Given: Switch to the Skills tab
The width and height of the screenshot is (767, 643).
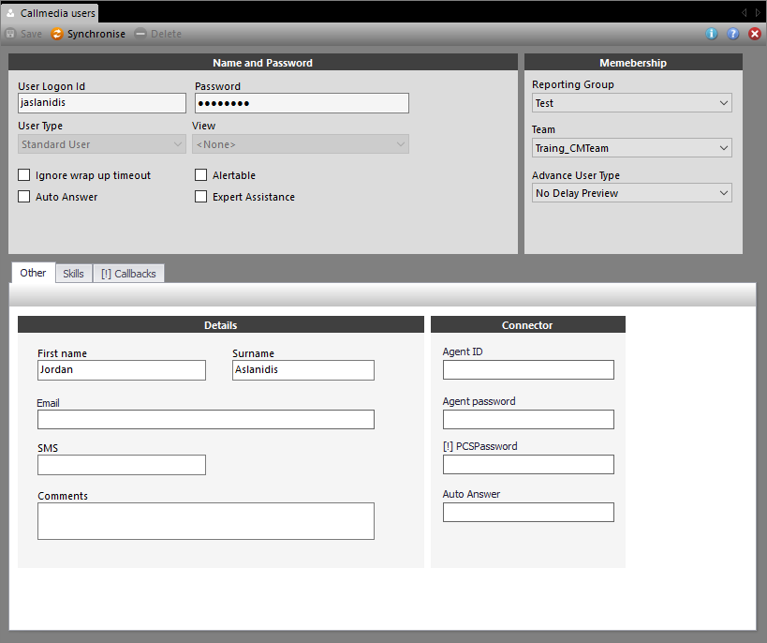Looking at the screenshot, I should click(x=73, y=274).
